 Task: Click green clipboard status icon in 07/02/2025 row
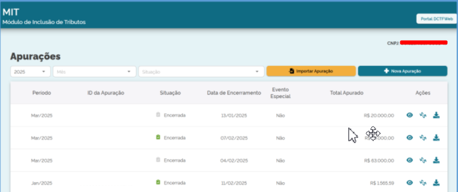pos(158,137)
